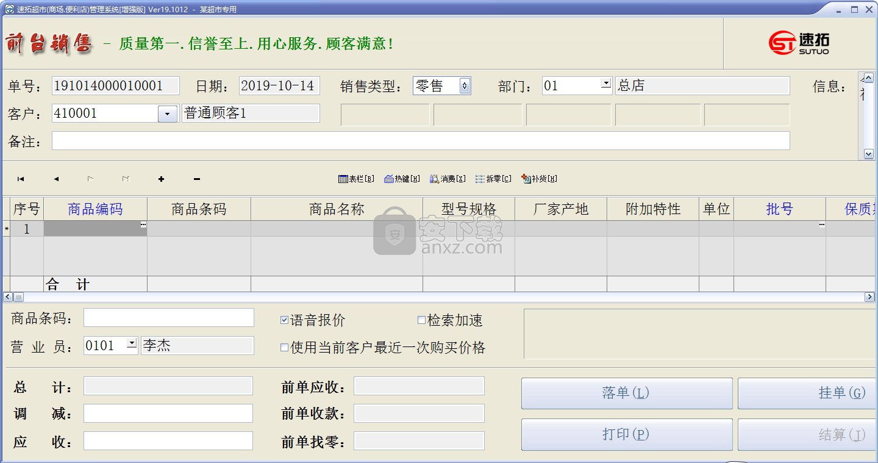Viewport: 878px width, 463px height.
Task: Click 序号 column header
Action: (x=27, y=209)
